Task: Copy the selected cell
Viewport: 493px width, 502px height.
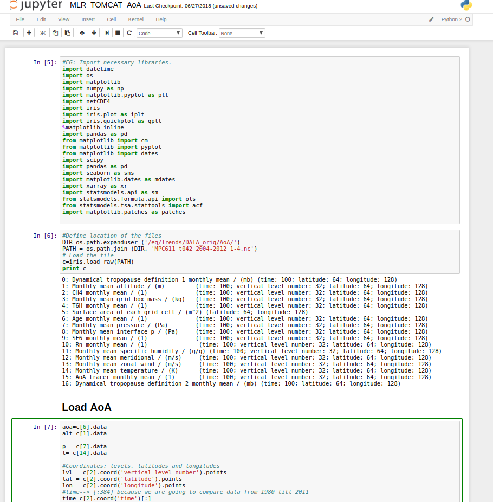Action: [x=55, y=32]
